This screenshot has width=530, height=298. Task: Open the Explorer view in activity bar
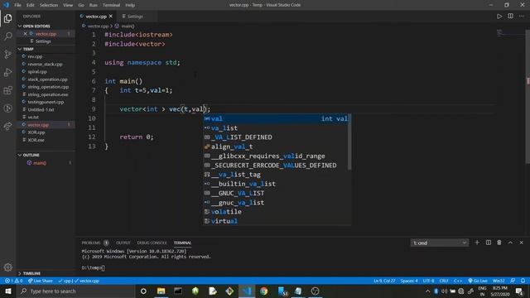pyautogui.click(x=7, y=18)
